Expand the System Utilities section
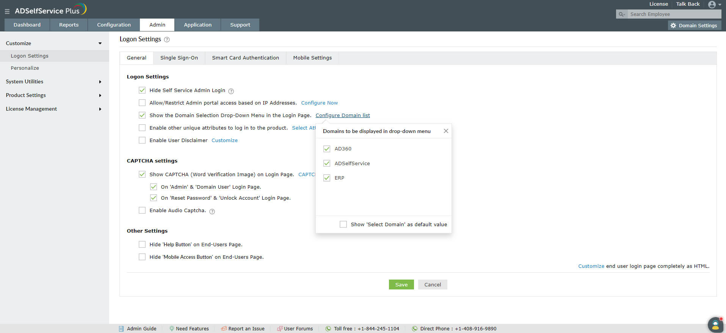Viewport: 726px width, 333px height. click(x=100, y=82)
